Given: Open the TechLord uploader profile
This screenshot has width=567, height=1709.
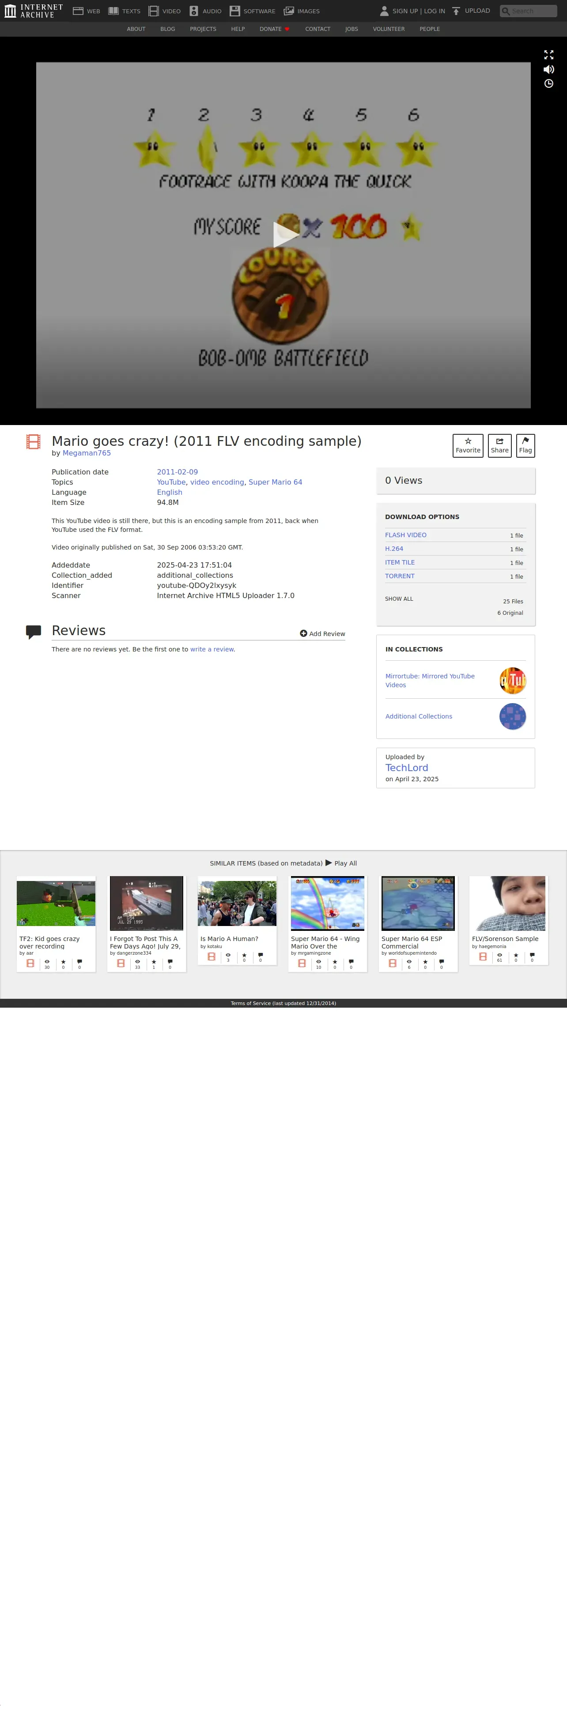Looking at the screenshot, I should tap(407, 768).
